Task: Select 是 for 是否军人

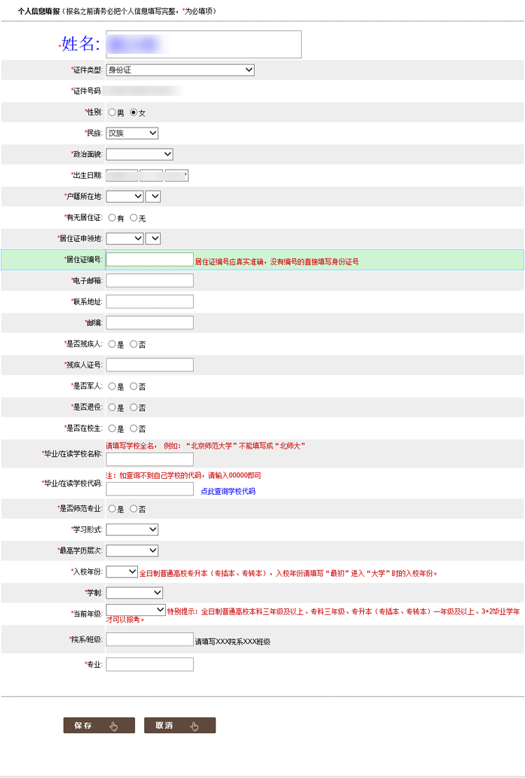Action: 112,386
